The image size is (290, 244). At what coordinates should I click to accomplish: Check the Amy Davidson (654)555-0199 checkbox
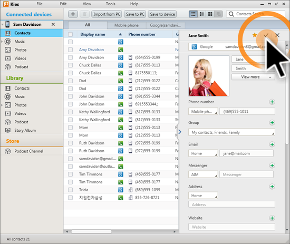pyautogui.click(x=70, y=57)
